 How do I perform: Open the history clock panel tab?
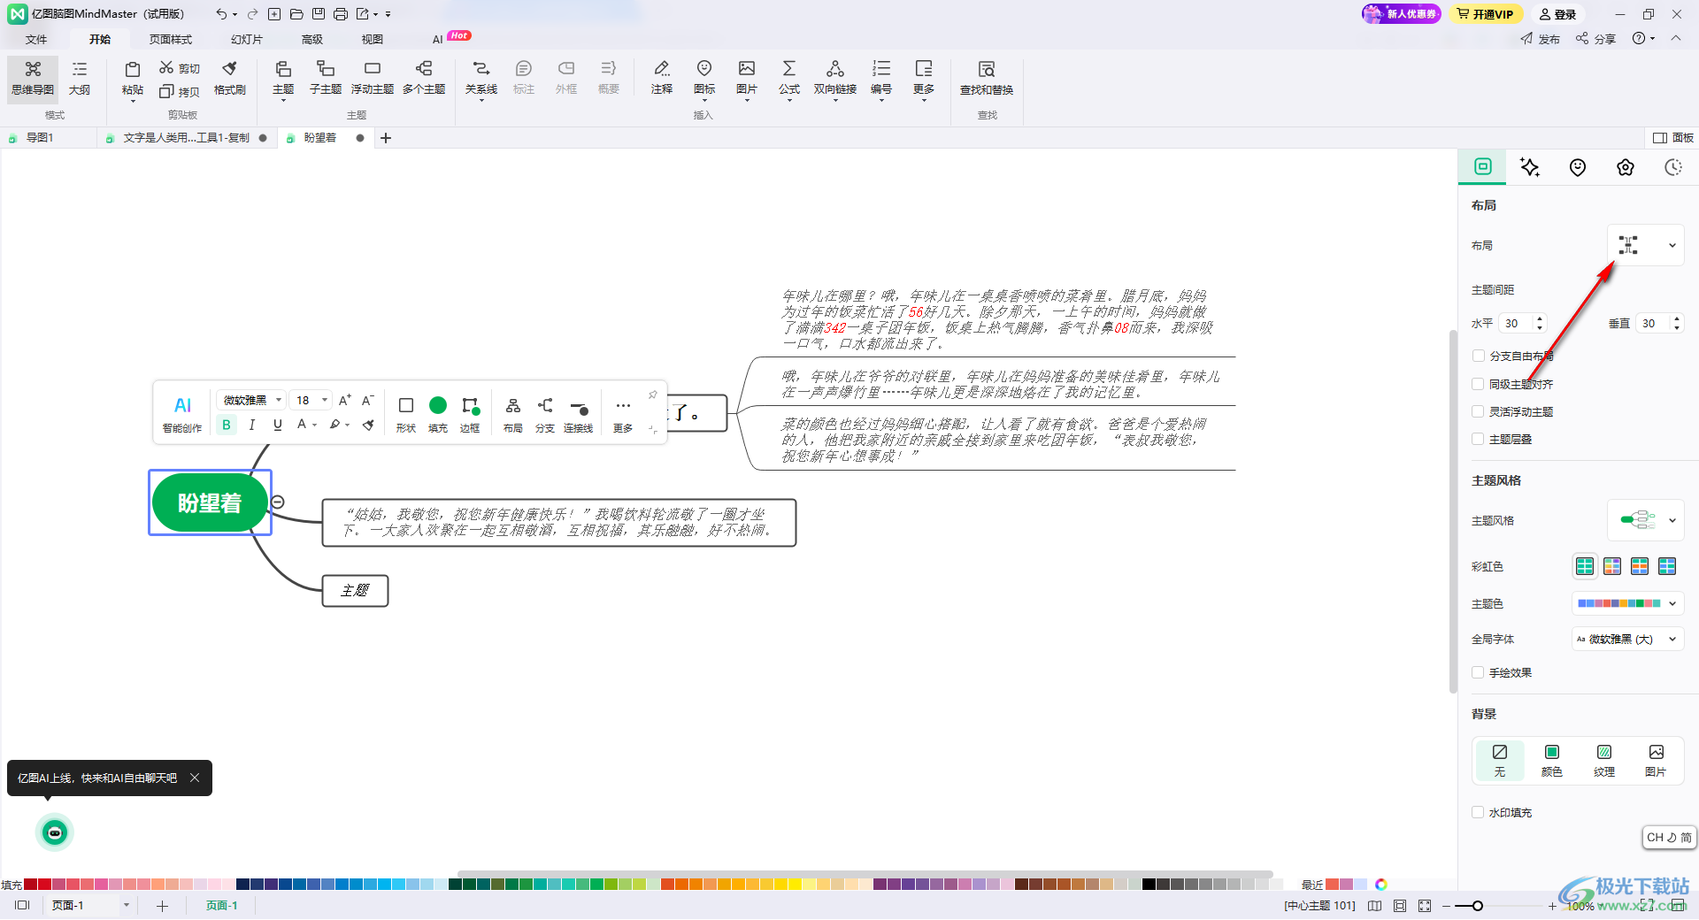coord(1673,167)
